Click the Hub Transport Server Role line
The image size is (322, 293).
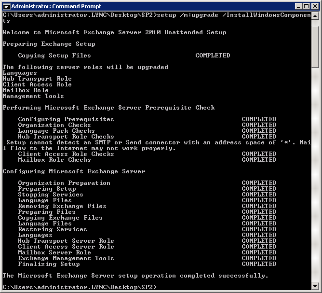click(x=66, y=241)
